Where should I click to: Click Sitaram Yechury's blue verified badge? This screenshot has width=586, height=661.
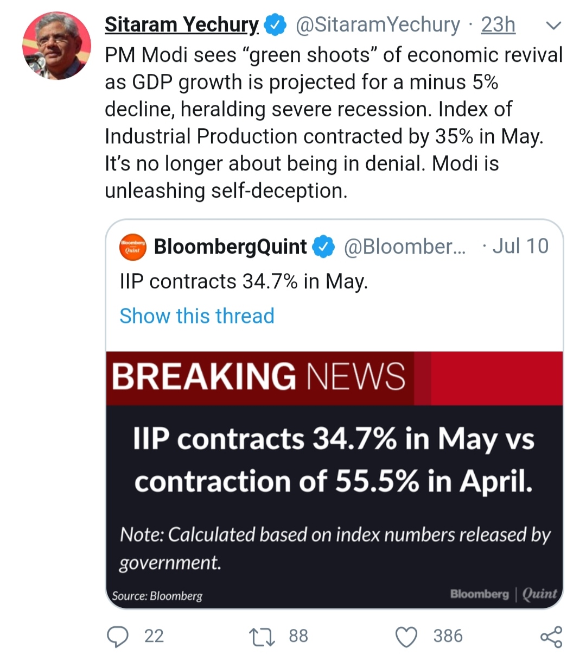[275, 25]
